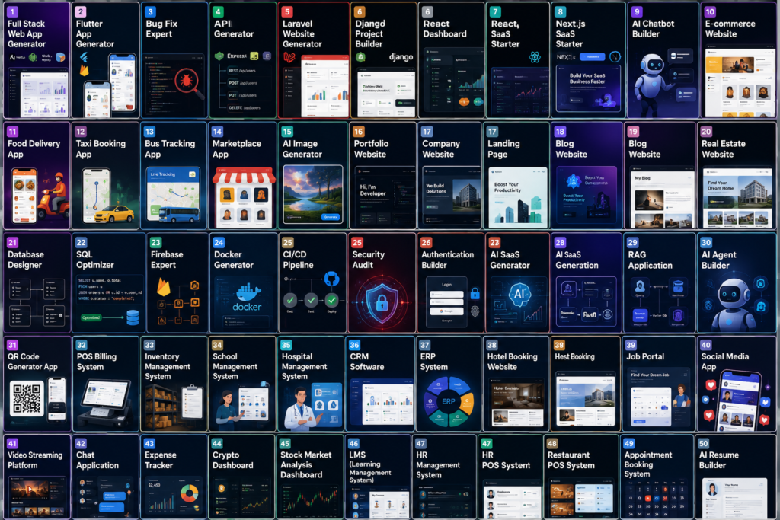Select the Landing Page card
Image resolution: width=780 pixels, height=520 pixels.
tap(517, 175)
